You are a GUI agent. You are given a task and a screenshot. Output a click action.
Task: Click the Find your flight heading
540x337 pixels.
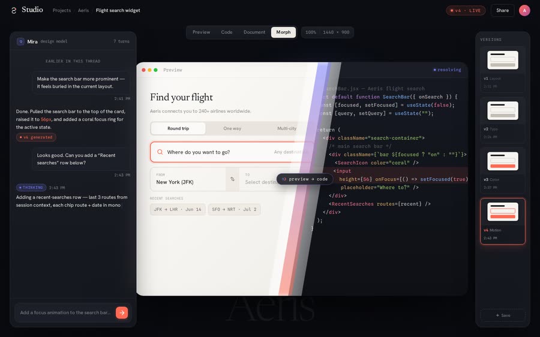pos(181,97)
